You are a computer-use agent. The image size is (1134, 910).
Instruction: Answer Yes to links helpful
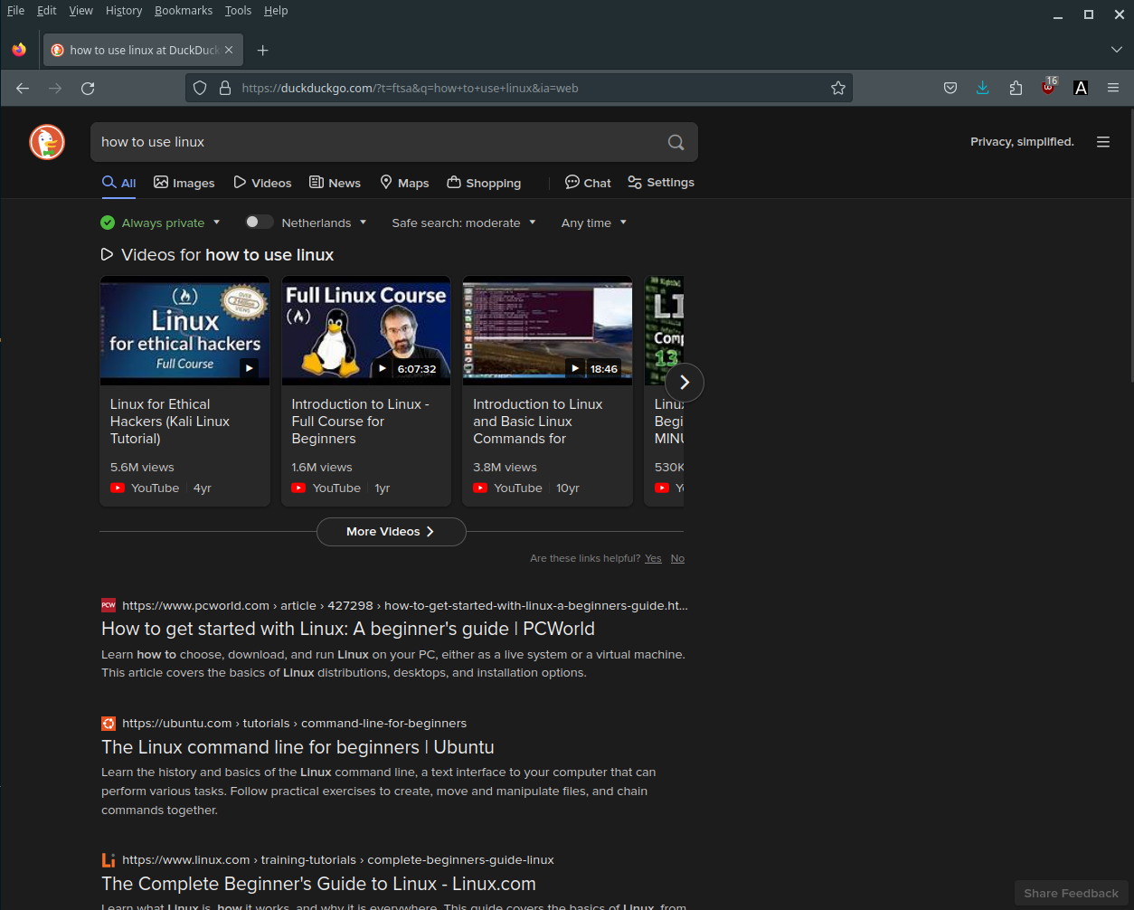(653, 558)
